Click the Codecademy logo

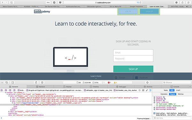coord(42,12)
